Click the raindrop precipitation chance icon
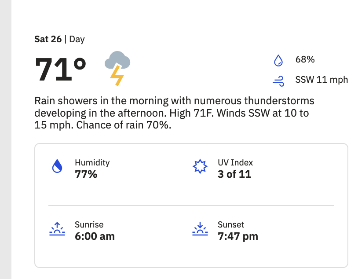 (278, 60)
